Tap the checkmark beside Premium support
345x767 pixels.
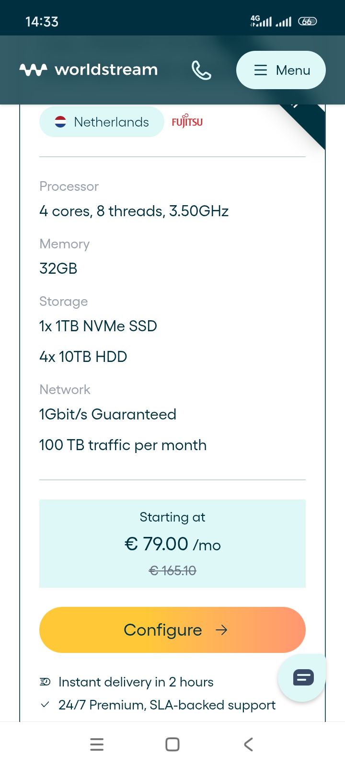(x=45, y=705)
